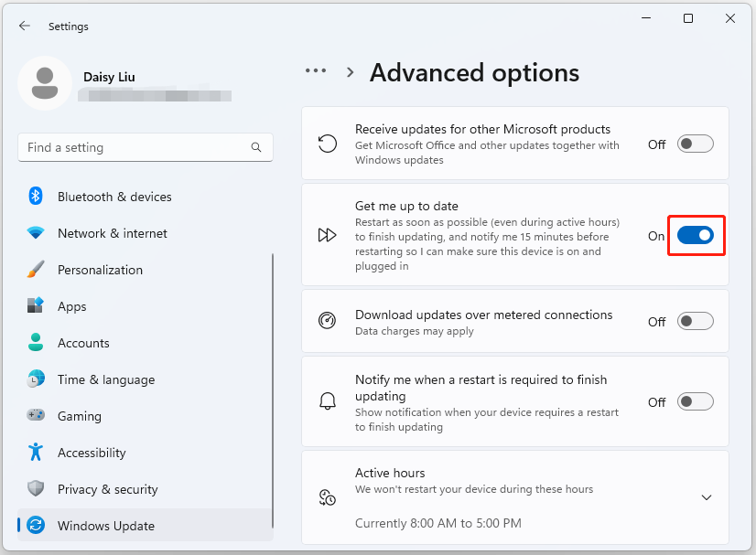
Task: Disable the Get me up to date option
Action: click(x=696, y=235)
